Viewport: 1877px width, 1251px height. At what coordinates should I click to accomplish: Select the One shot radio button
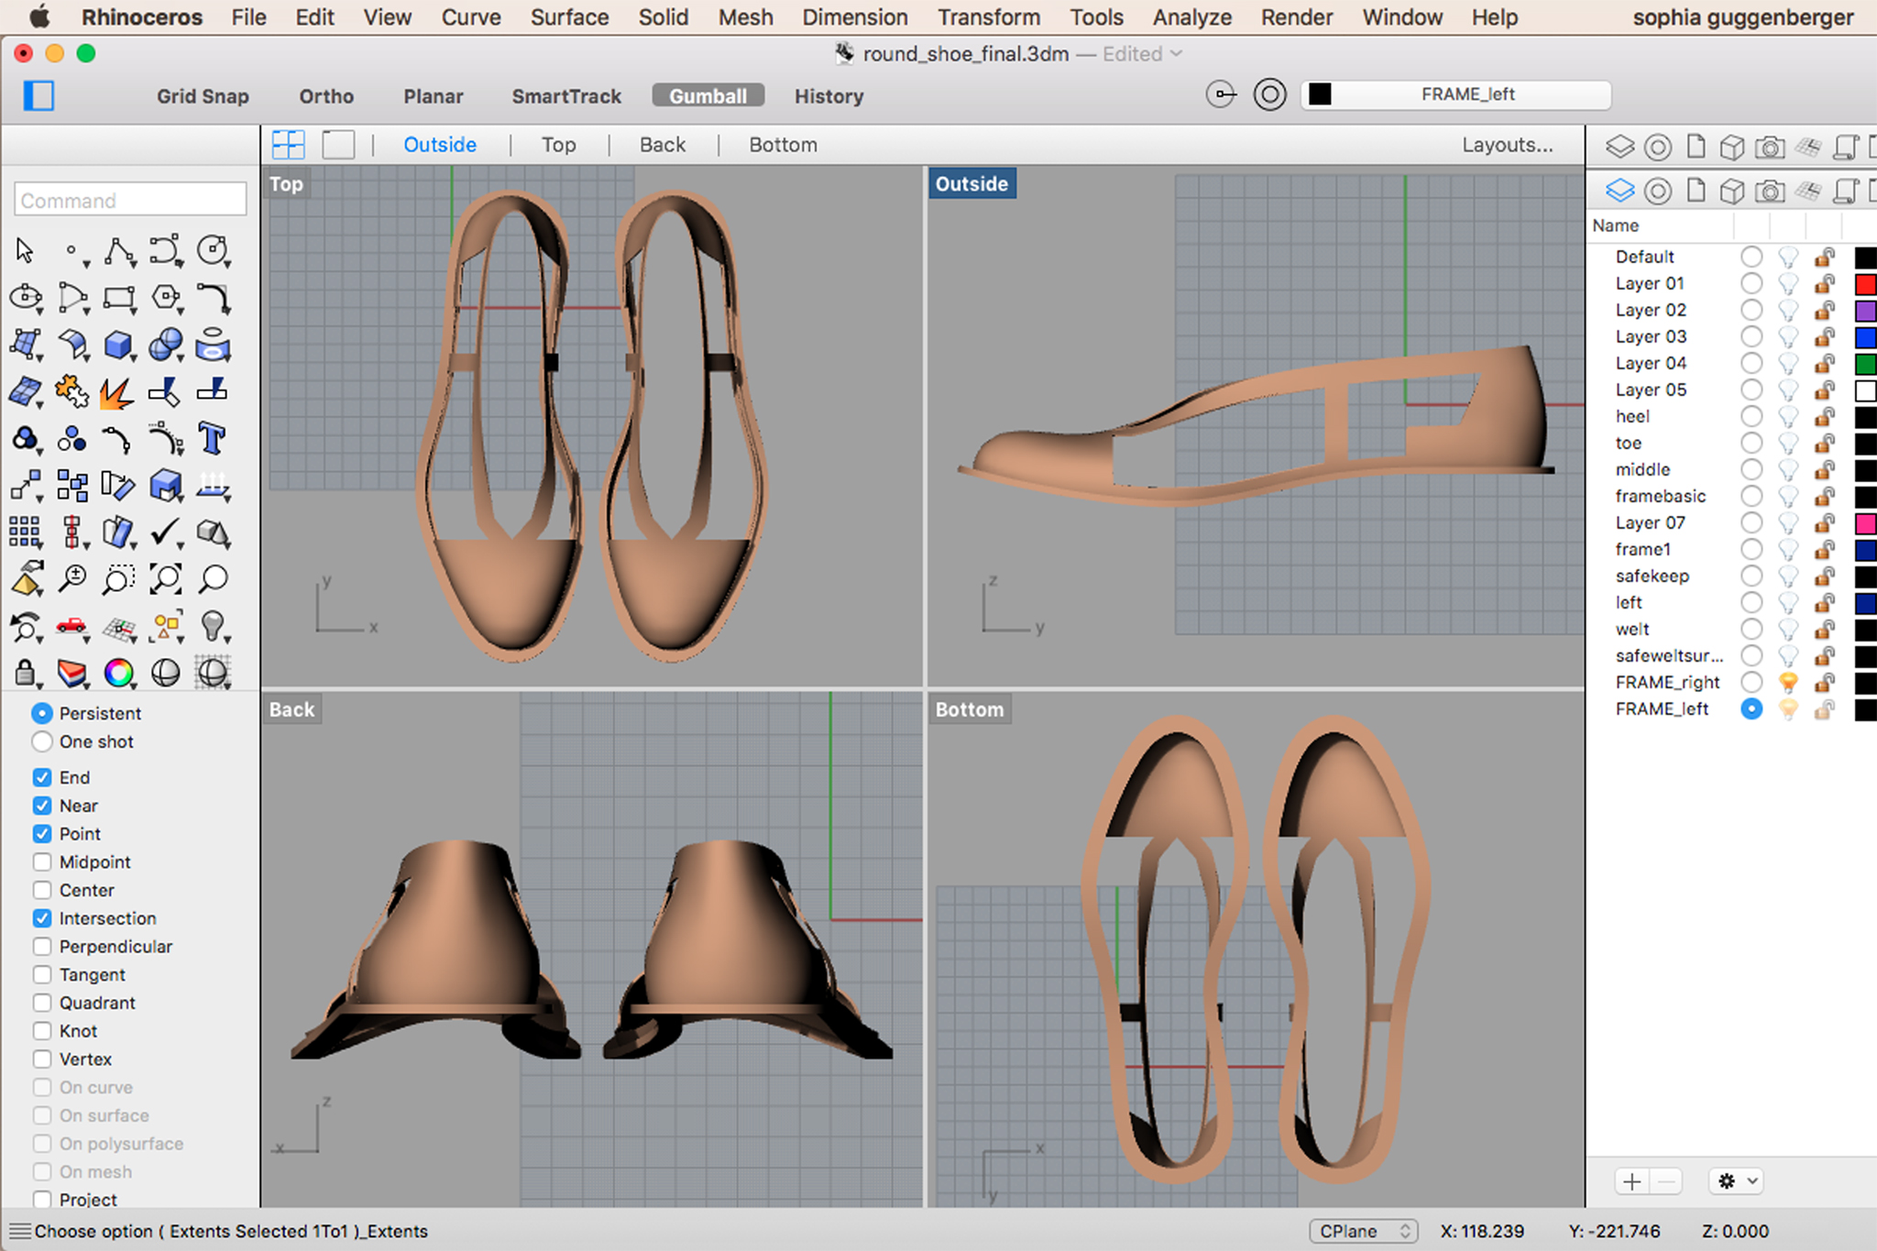pyautogui.click(x=42, y=741)
